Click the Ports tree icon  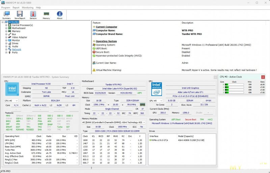tap(10, 52)
